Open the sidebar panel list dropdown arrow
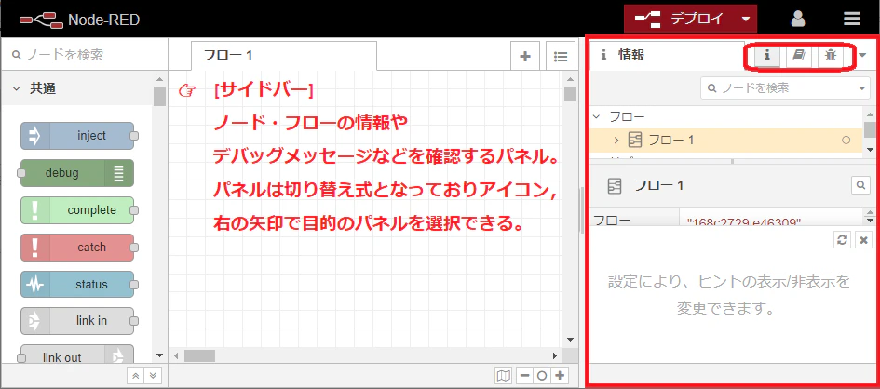The width and height of the screenshot is (880, 389). (x=862, y=55)
